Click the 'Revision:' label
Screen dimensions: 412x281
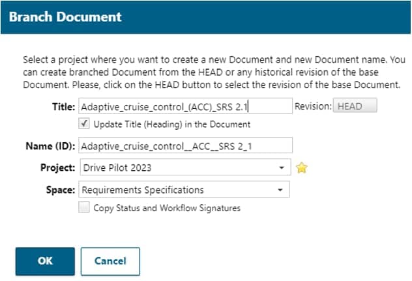pyautogui.click(x=312, y=106)
